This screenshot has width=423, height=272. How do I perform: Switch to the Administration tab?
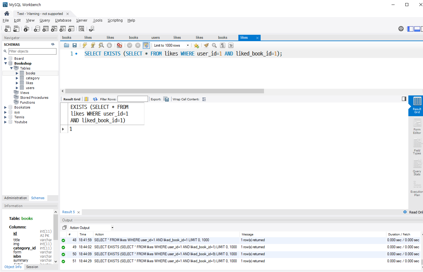[x=16, y=198]
